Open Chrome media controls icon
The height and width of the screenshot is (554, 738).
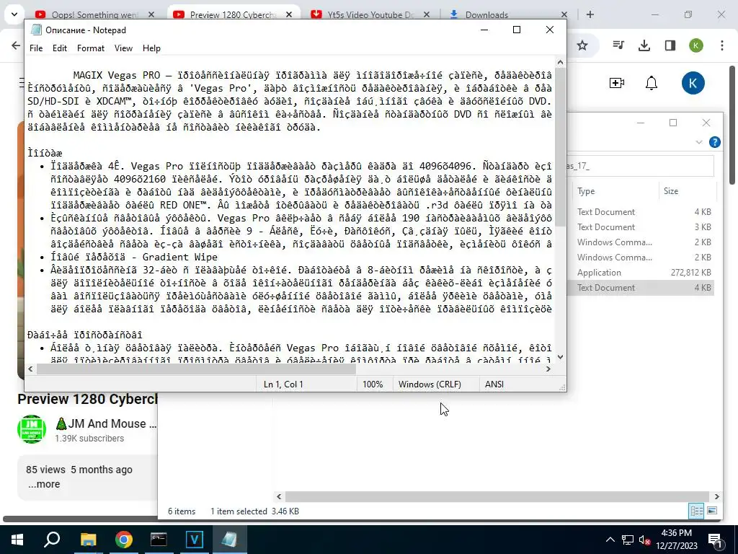(618, 45)
